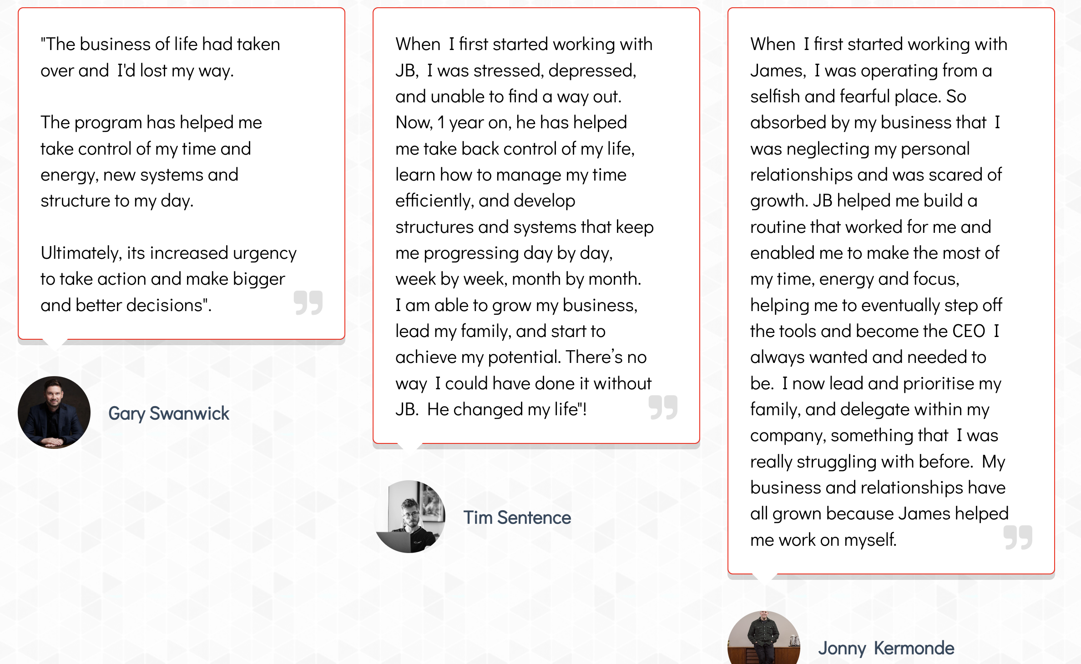
Task: Open Tim Sentence's black-and-white profile photo
Action: tap(409, 517)
